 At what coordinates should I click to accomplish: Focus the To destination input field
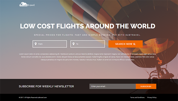88,44
